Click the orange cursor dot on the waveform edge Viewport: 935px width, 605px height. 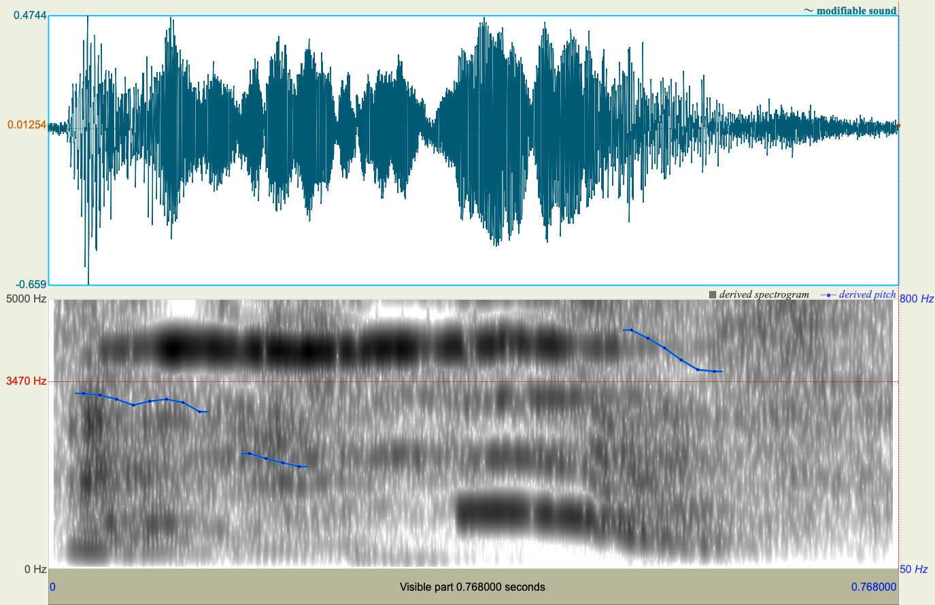point(898,125)
